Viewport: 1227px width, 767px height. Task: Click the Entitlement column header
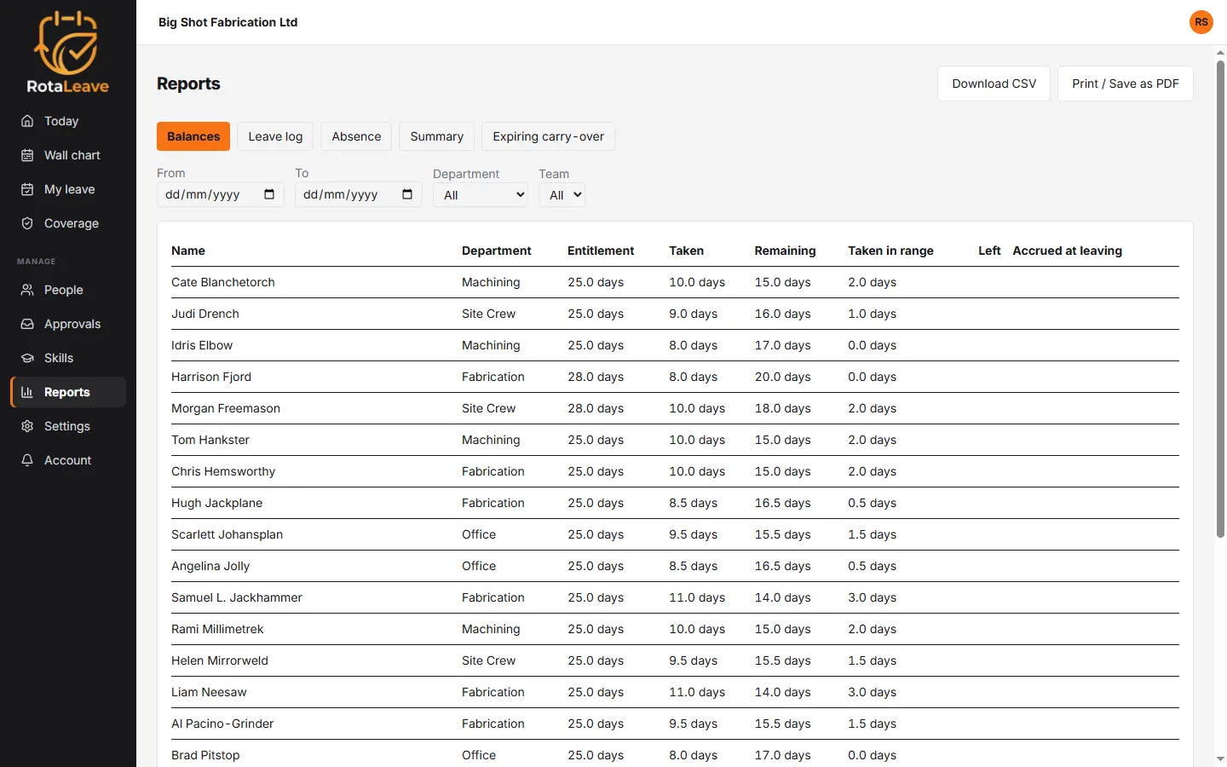[601, 251]
